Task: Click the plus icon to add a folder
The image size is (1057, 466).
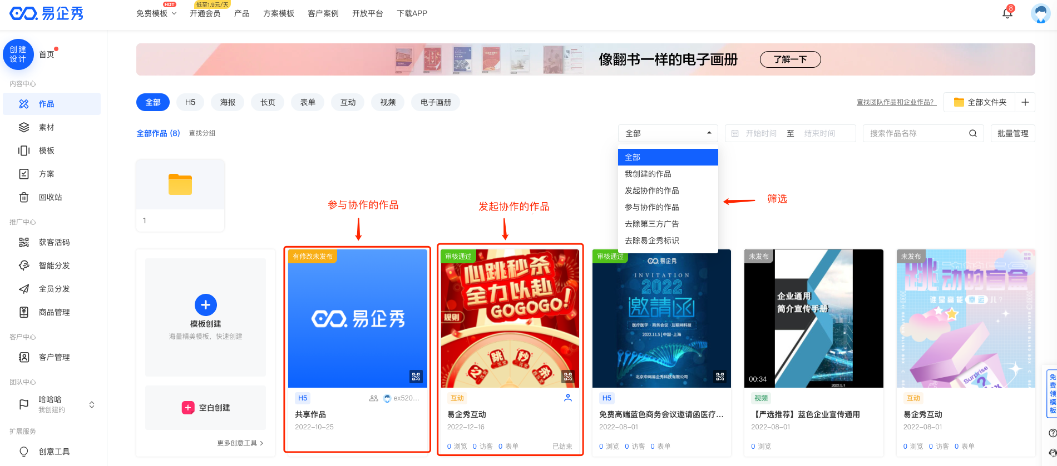Action: coord(1025,102)
